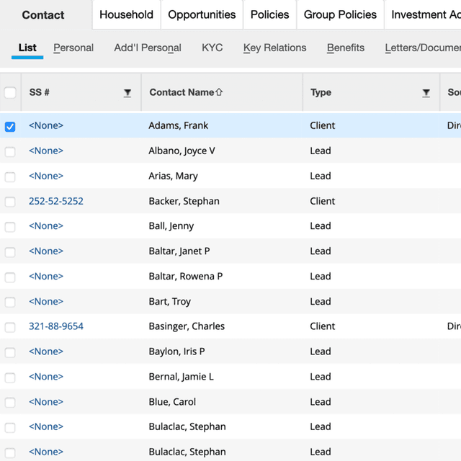This screenshot has height=461, width=461.
Task: Select contact name Bart, Troy
Action: (x=170, y=301)
